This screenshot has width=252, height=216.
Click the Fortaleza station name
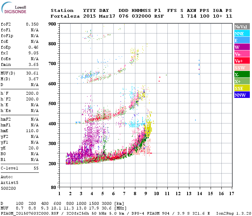coord(65,16)
